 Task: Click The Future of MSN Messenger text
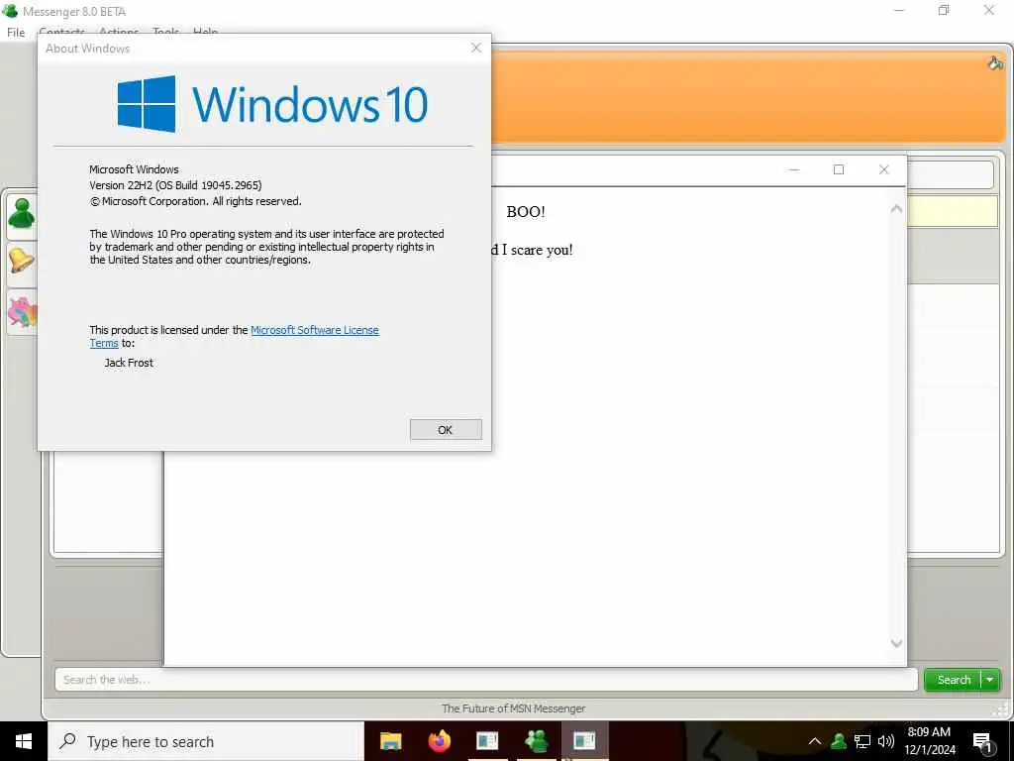[x=514, y=708]
